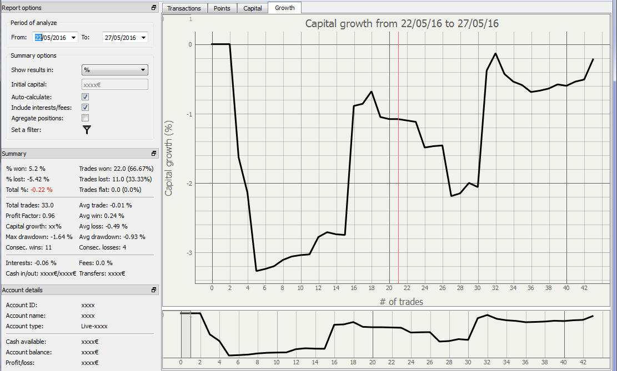
Task: Click the % won: 5.2 % entry
Action: [x=26, y=169]
